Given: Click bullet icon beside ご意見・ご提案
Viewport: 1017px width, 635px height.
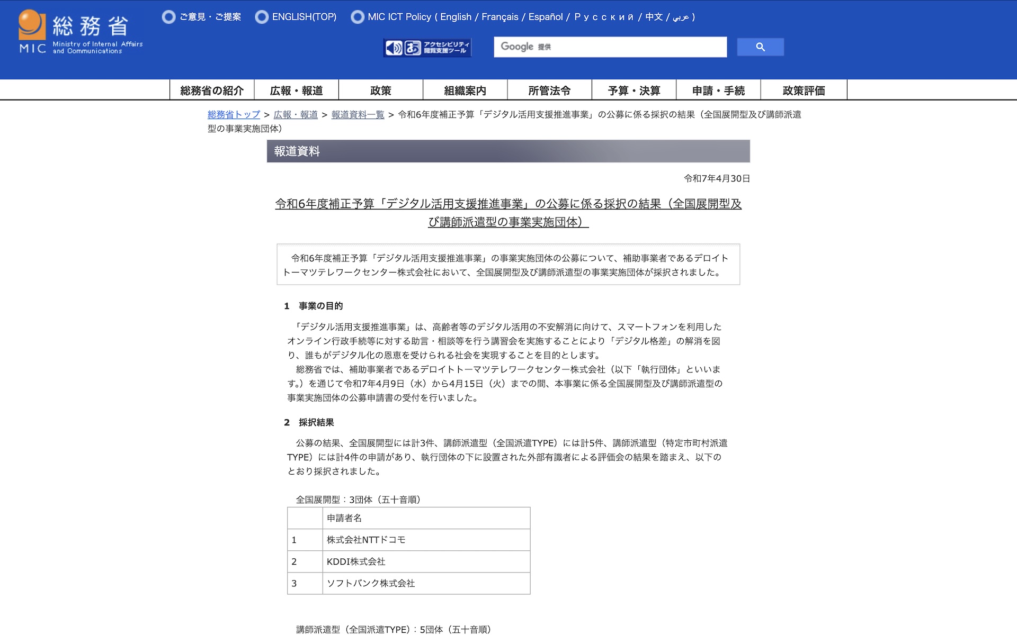Looking at the screenshot, I should (168, 17).
